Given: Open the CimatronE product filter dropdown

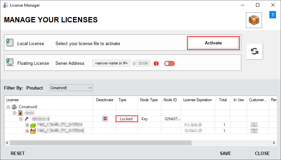Looking at the screenshot, I should (71, 88).
